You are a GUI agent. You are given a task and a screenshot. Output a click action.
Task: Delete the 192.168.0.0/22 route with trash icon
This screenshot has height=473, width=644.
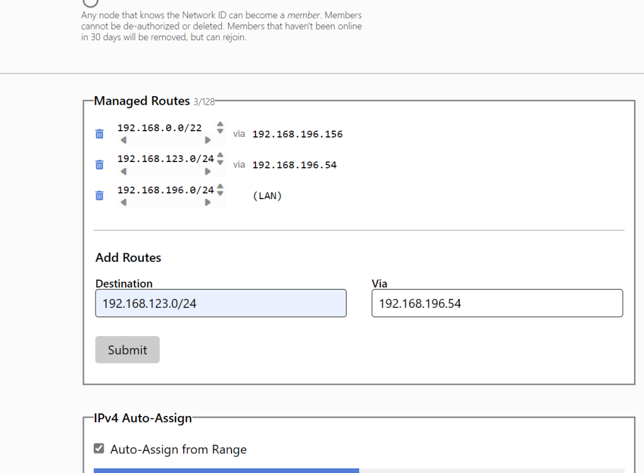[x=99, y=134]
